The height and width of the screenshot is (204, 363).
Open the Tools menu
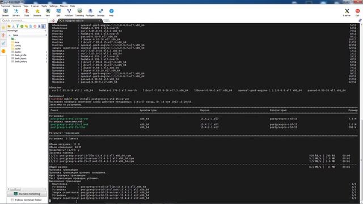pos(44,6)
